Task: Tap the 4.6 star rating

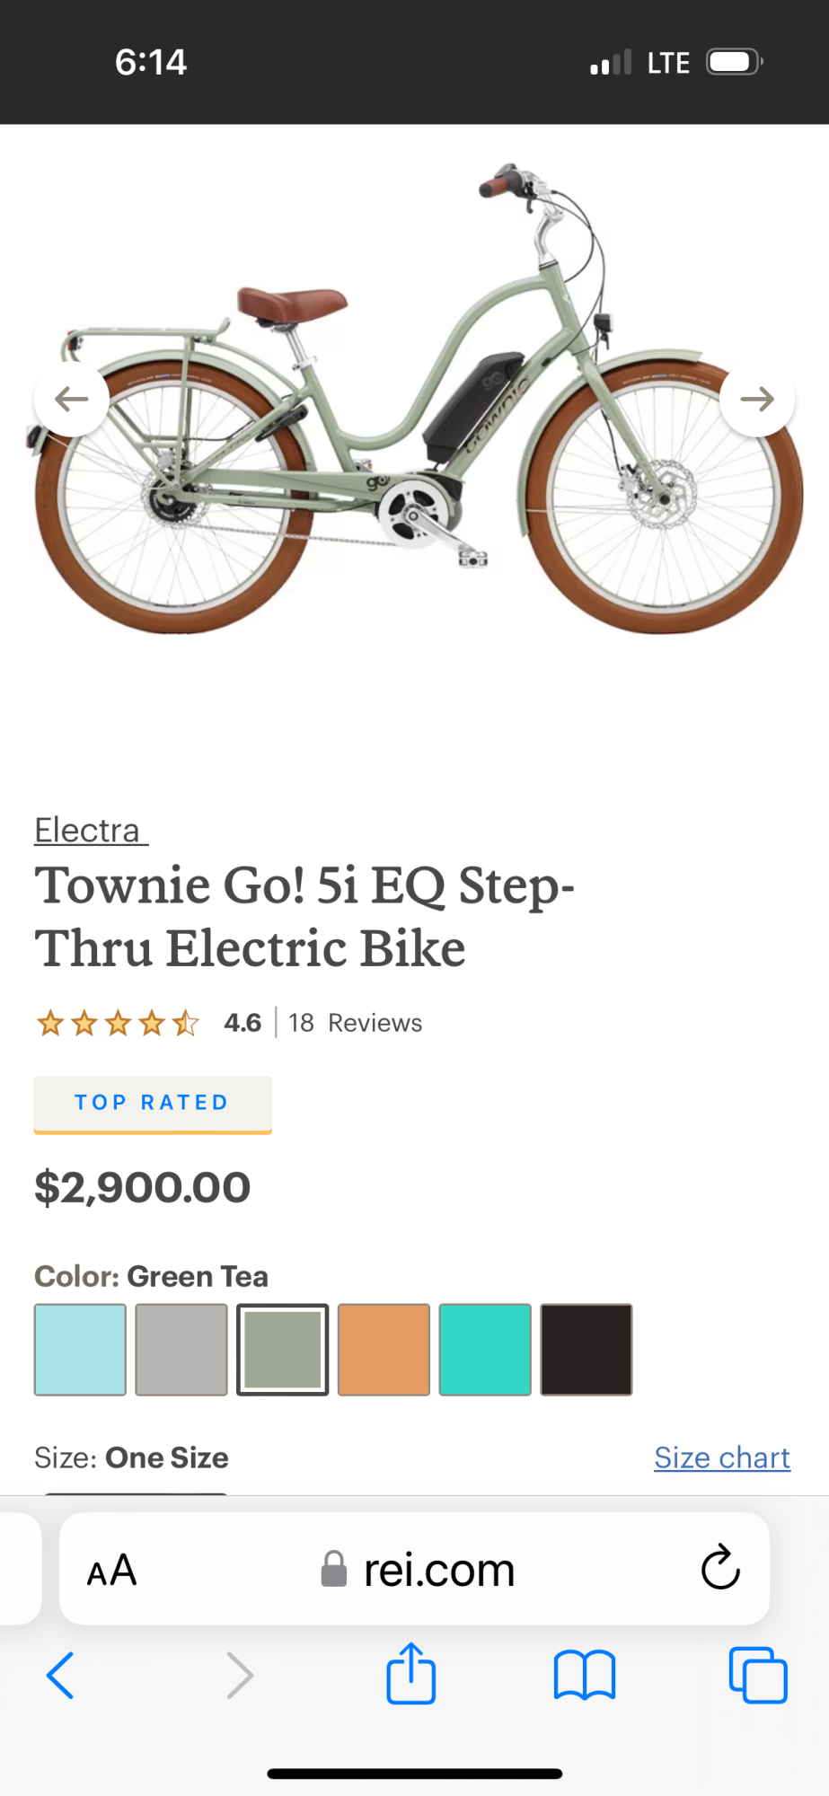Action: [x=242, y=1022]
